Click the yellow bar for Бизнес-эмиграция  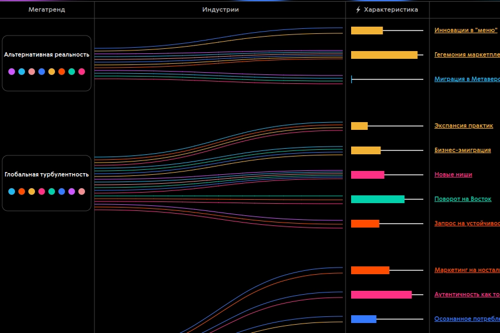point(366,150)
